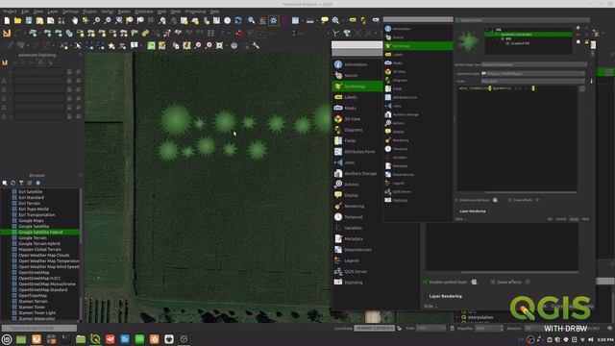Click data-defined override beside lower Enable symbol layer
This screenshot has width=615, height=346.
point(474,282)
